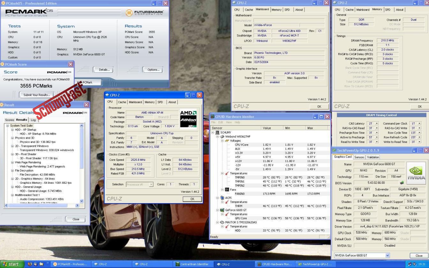The height and width of the screenshot is (268, 429).
Task: Click Details button in PCMark05 System section
Action: coord(104,70)
